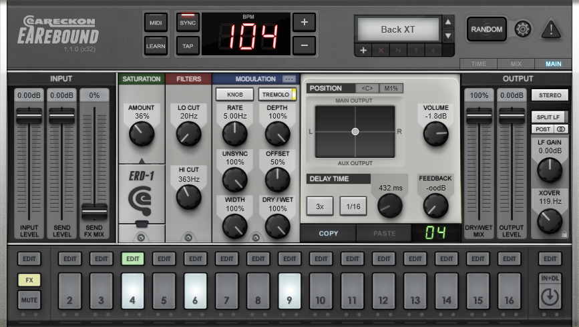Toggle the SYNC button on
This screenshot has width=579, height=327.
pos(188,22)
